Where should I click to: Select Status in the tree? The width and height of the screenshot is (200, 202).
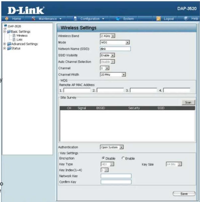[x=16, y=48]
